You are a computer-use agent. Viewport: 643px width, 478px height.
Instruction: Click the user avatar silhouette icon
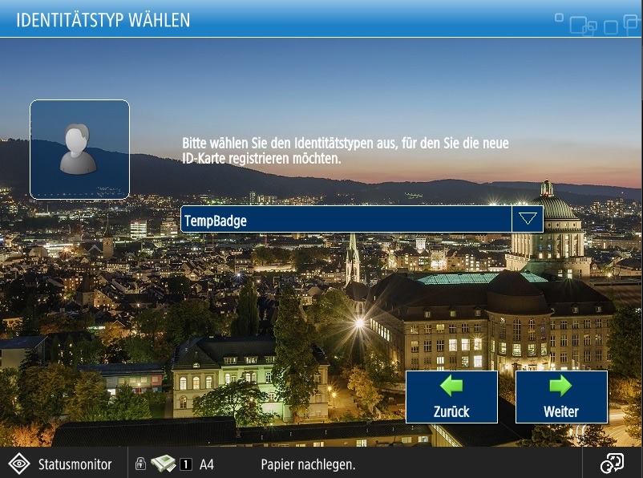pyautogui.click(x=79, y=149)
